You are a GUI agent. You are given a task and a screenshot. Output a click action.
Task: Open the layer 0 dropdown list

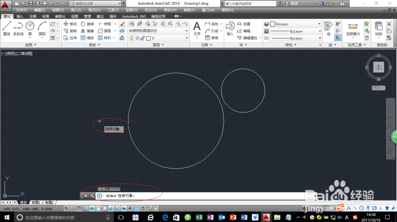(x=158, y=38)
